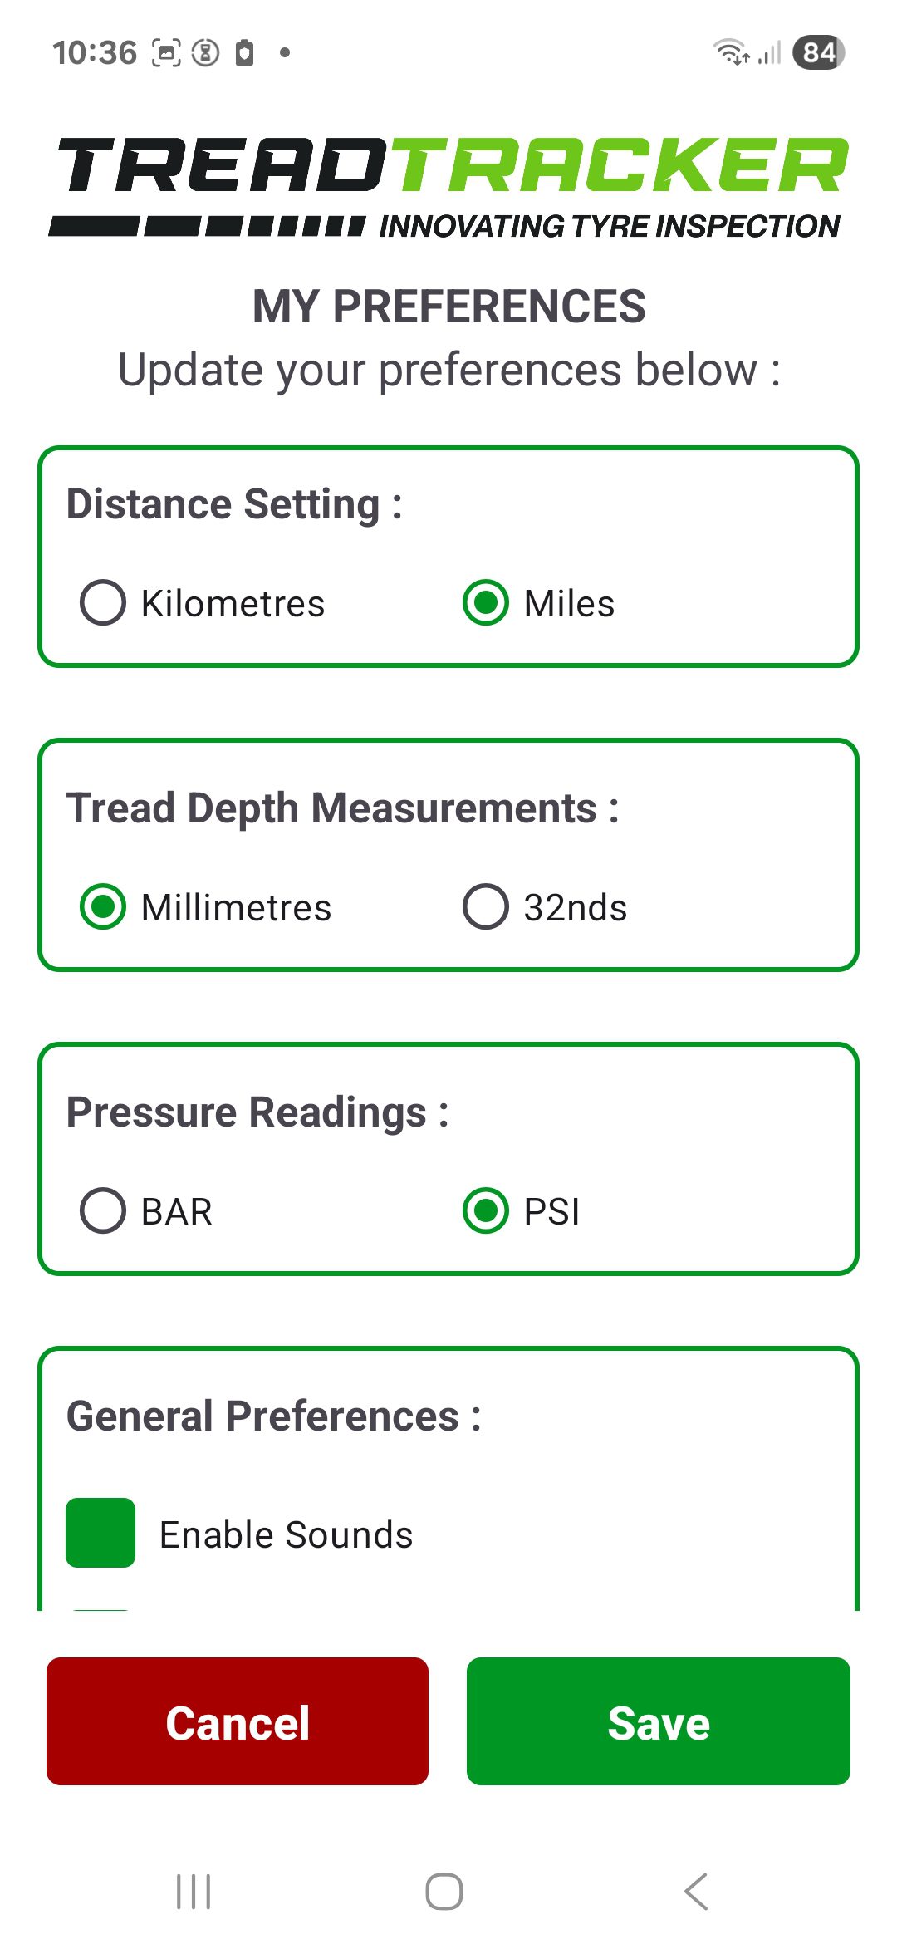Tap the TreadTracker logo
Screen dimensions: 897x1944
pos(448,188)
